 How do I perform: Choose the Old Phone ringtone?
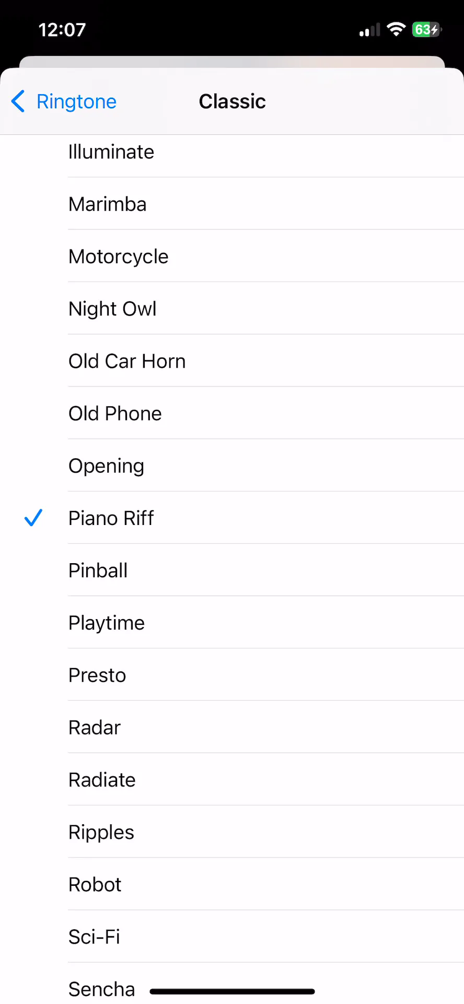coord(115,414)
